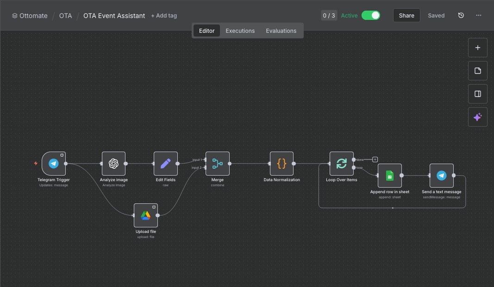View workflow version history clock icon
The image size is (494, 287).
(x=461, y=15)
